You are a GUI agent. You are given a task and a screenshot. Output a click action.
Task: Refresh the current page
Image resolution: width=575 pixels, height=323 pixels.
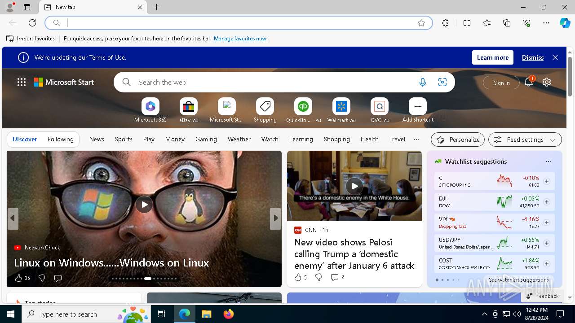click(x=32, y=23)
